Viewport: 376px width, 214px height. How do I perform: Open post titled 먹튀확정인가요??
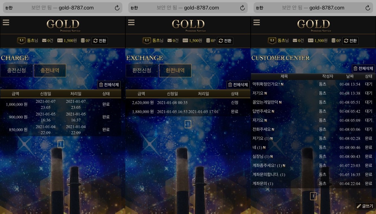pos(266,84)
